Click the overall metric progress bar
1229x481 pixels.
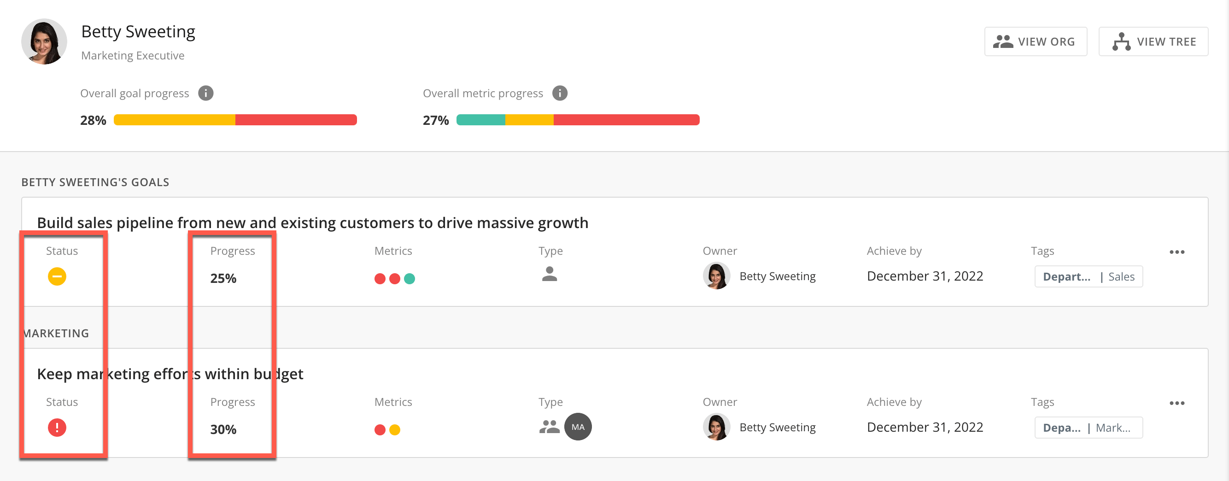(x=578, y=120)
